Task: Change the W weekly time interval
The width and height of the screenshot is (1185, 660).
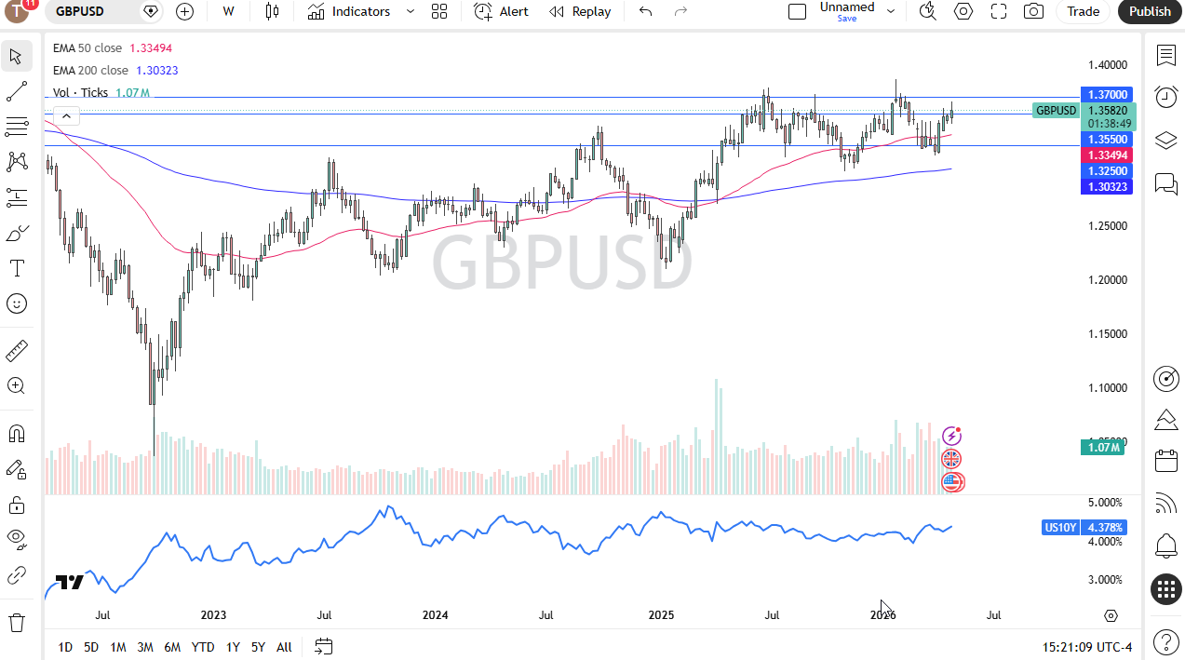Action: [228, 11]
